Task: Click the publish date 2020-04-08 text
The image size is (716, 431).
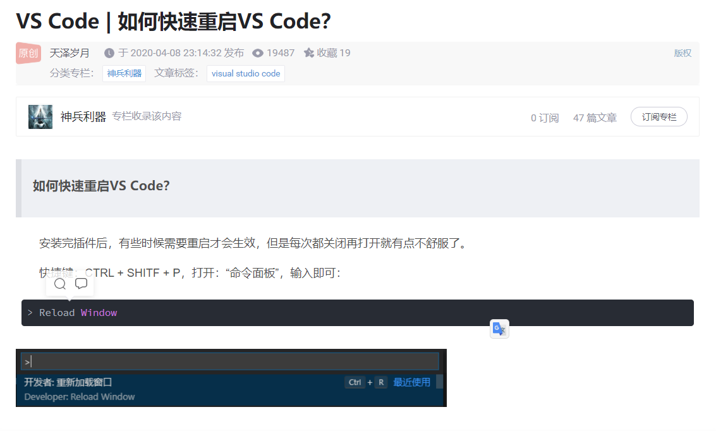Action: click(181, 53)
